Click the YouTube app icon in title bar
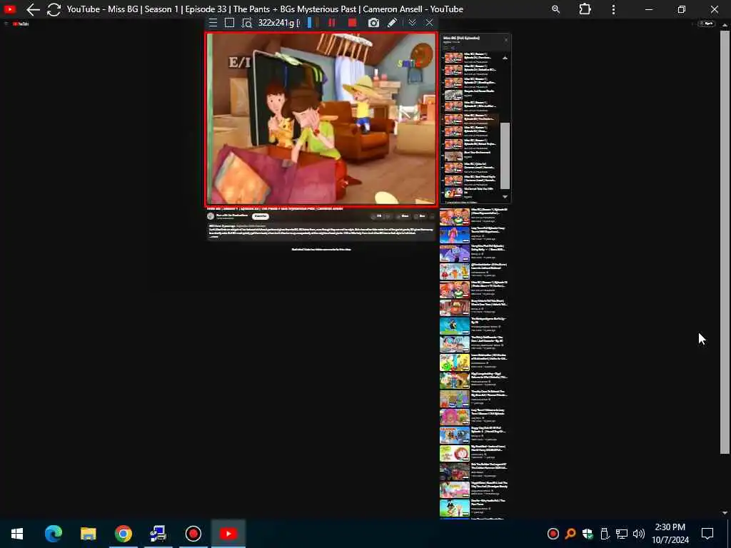731x548 pixels. (x=10, y=9)
